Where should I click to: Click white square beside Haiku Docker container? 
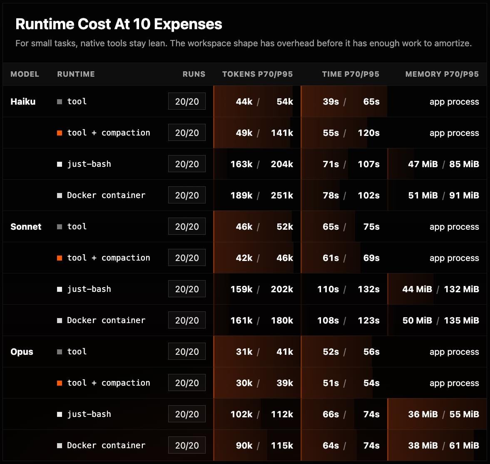[x=60, y=196]
